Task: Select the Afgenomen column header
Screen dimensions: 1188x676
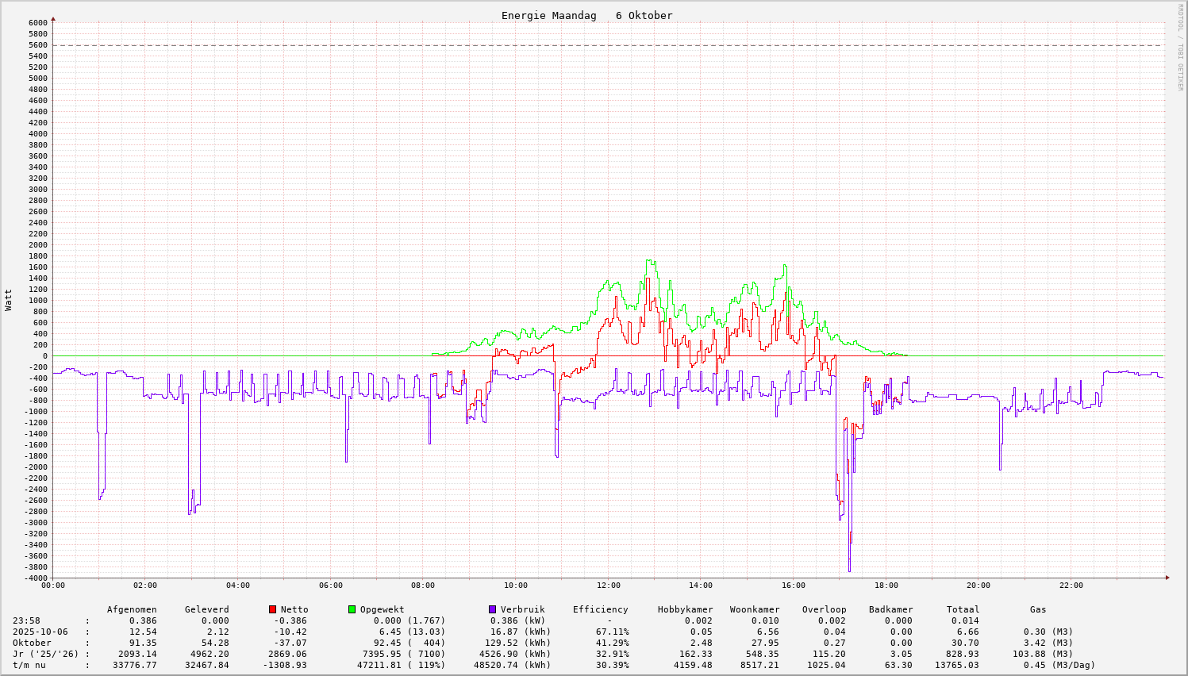Action: click(132, 609)
